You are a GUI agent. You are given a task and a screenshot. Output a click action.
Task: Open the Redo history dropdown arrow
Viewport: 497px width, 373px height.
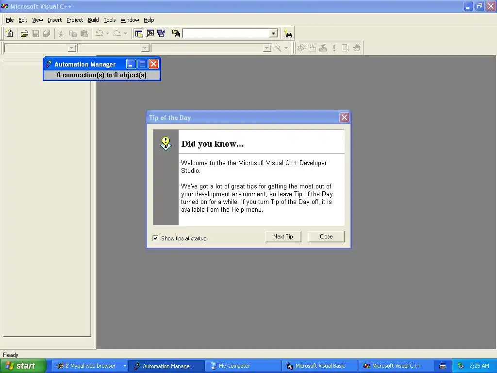[x=125, y=34]
